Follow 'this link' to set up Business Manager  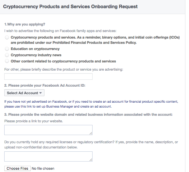tap(26, 107)
